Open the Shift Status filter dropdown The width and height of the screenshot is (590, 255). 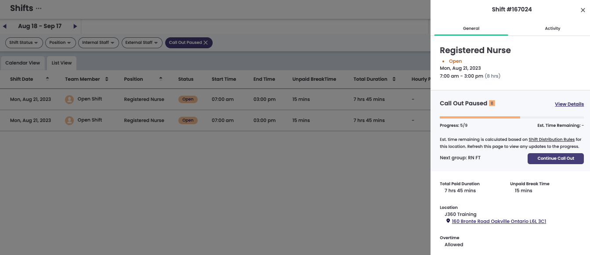coord(24,43)
